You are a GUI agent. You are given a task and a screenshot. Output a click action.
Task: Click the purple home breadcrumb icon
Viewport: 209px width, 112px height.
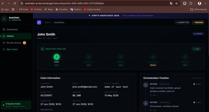39,22
